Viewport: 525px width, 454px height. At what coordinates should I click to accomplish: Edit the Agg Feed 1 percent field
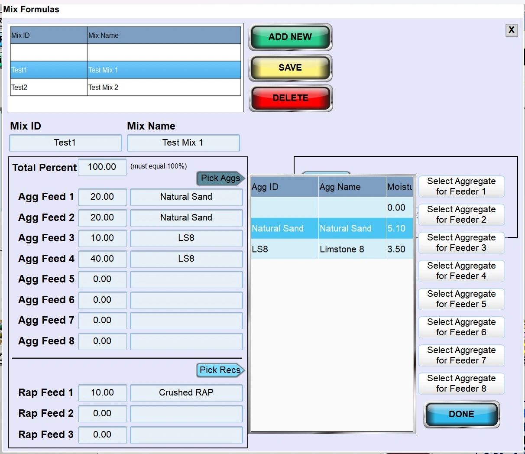[x=102, y=197]
